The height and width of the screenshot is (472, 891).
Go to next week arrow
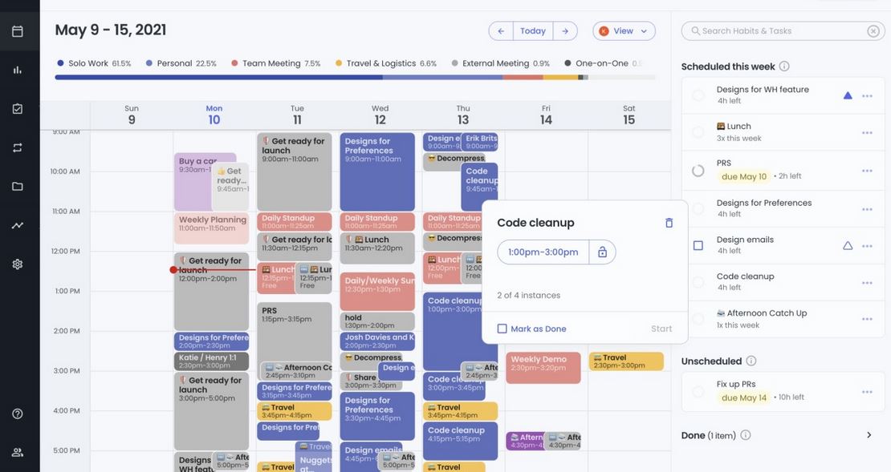565,31
